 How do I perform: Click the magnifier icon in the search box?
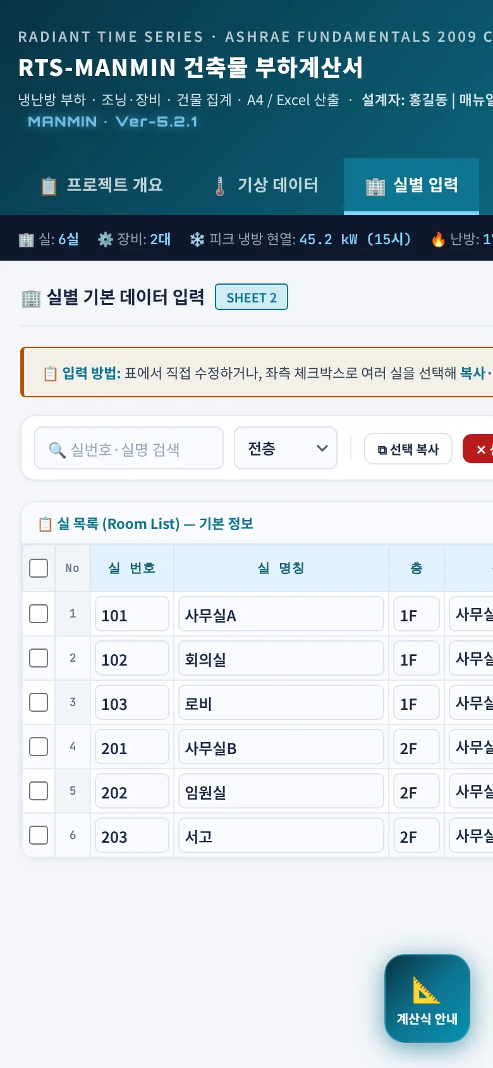point(57,450)
